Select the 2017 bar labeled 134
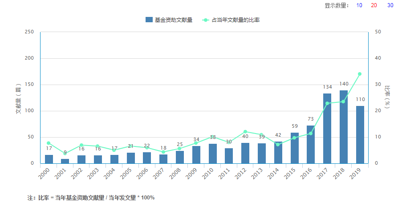398x207 pixels. coord(327,128)
